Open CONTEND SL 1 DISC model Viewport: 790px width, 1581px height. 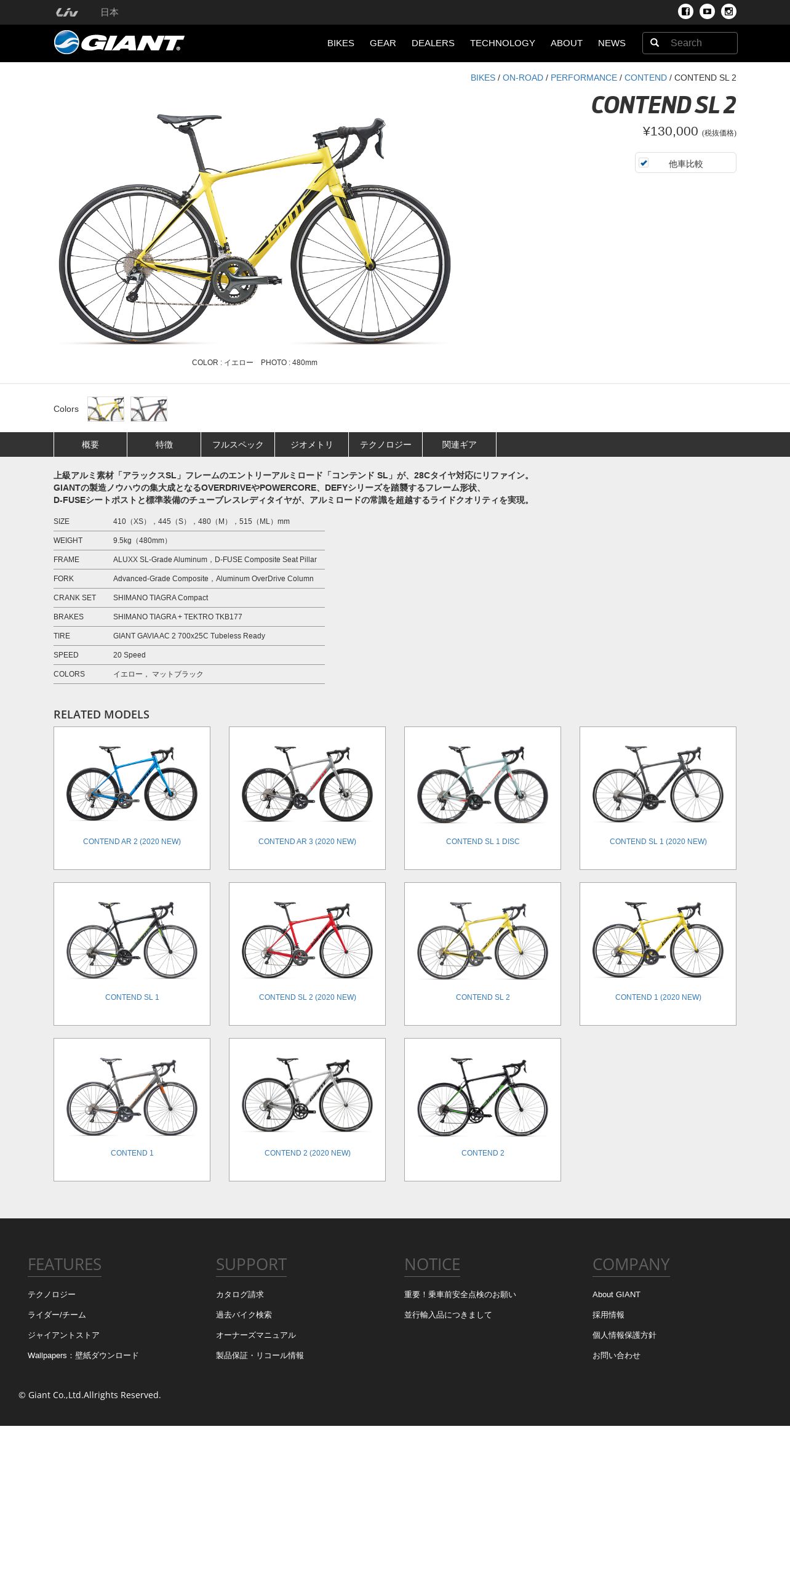pyautogui.click(x=482, y=798)
